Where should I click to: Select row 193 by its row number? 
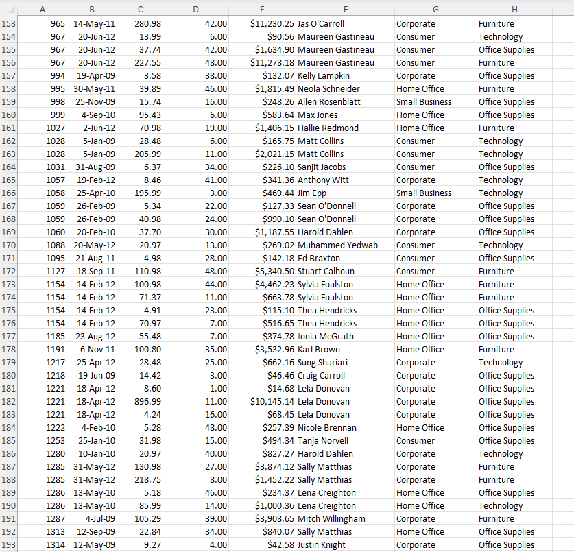[x=8, y=544]
